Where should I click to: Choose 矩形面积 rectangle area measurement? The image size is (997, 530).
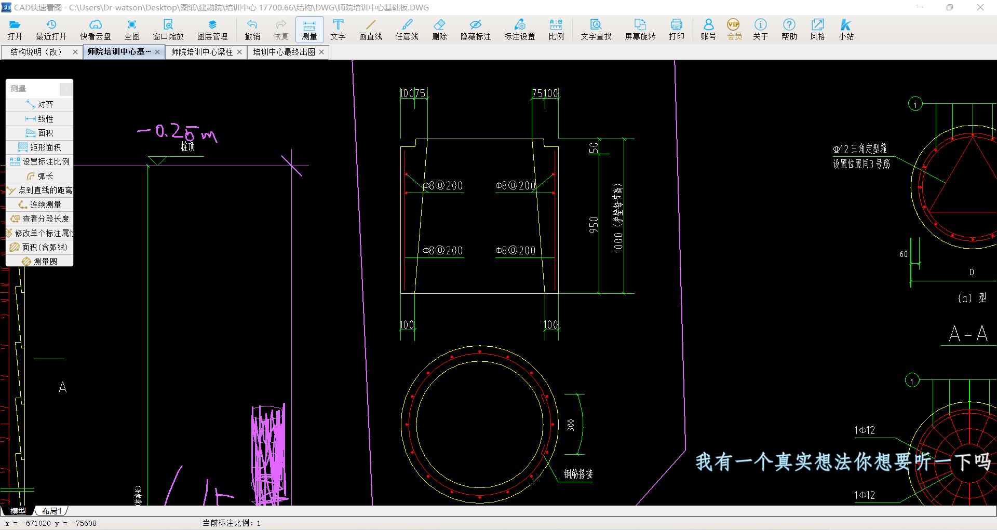(39, 147)
